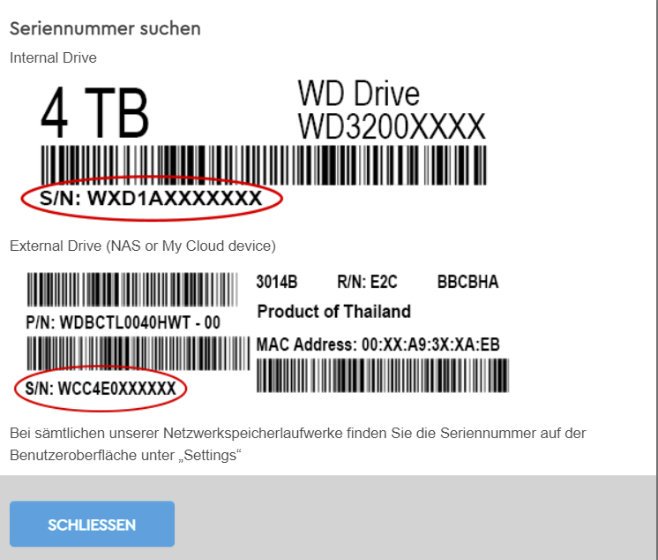Click the External Drive (NAS or My Cloud) label

143,246
